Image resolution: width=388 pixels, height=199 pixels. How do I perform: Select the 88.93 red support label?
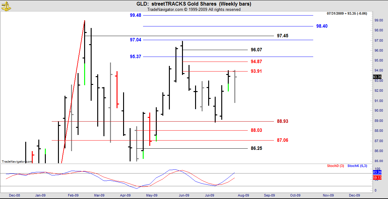(x=282, y=121)
